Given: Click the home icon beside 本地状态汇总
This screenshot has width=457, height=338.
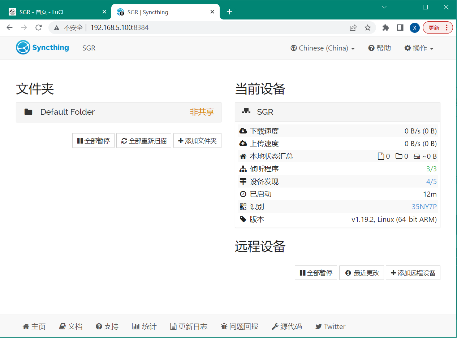Looking at the screenshot, I should (x=243, y=156).
